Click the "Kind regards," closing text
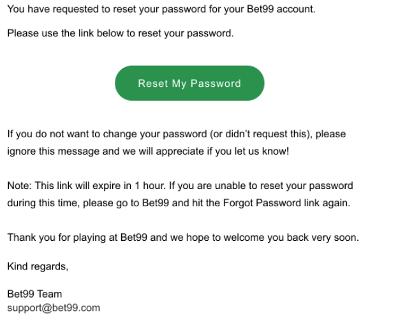 [x=38, y=266]
